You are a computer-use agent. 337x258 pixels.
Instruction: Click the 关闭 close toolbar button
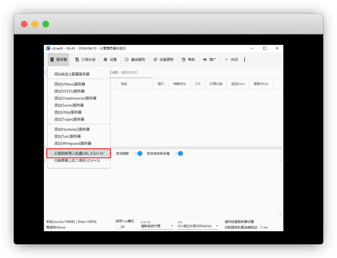tap(231, 59)
